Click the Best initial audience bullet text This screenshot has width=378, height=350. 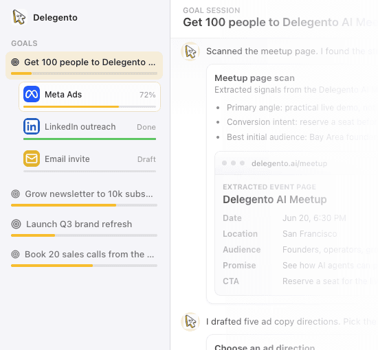click(x=302, y=137)
